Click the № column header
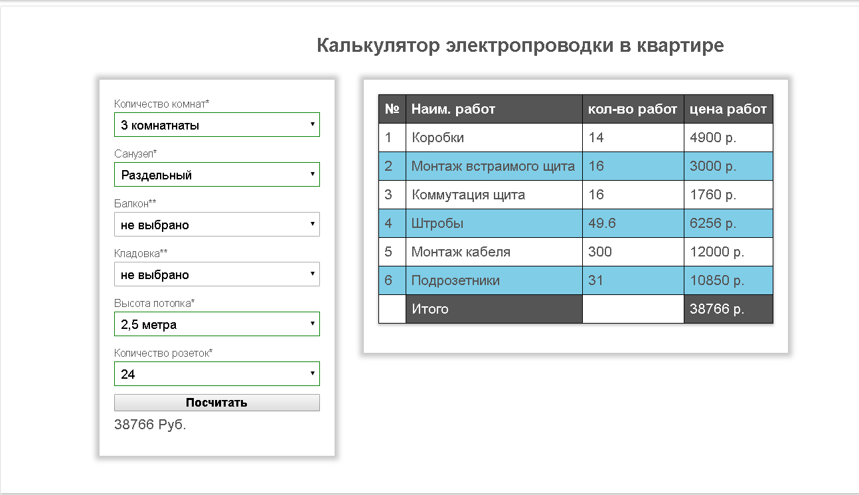This screenshot has height=495, width=859. coord(392,109)
